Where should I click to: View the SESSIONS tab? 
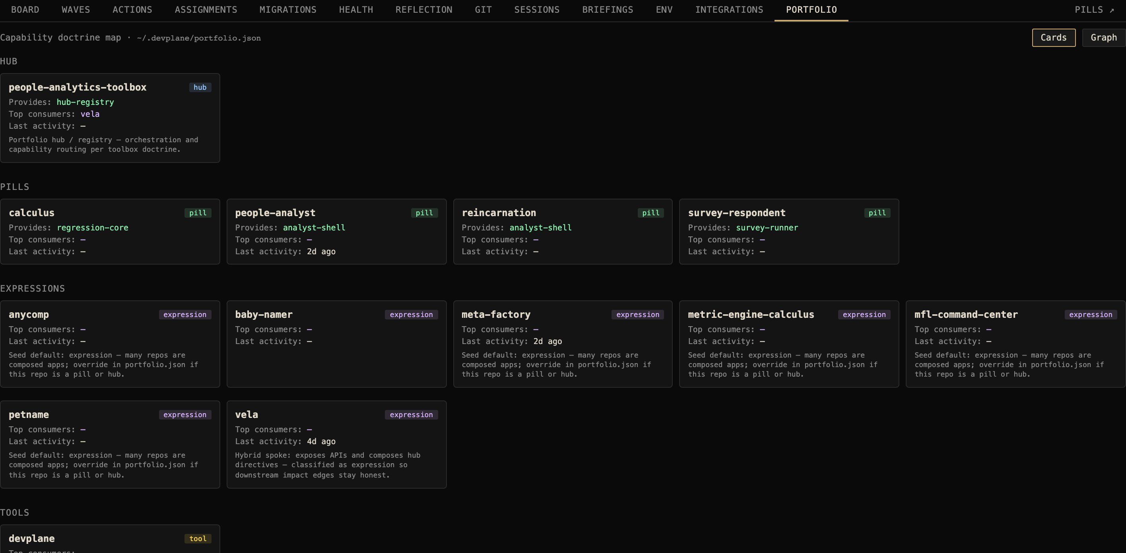(537, 10)
